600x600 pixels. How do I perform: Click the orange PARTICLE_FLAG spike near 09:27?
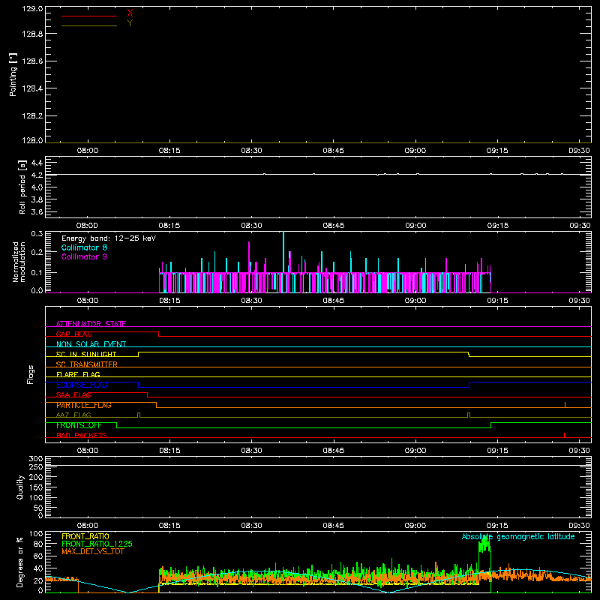coord(565,405)
